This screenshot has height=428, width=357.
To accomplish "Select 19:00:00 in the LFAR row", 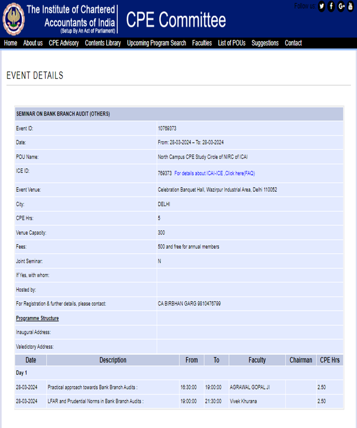I will 188,401.
